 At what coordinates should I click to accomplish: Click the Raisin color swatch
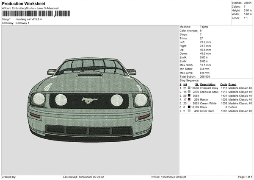pos(189,99)
